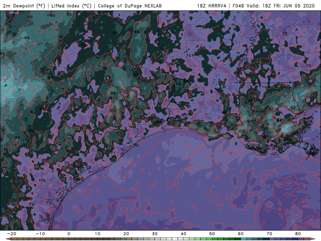Viewport: 321px width, 241px height.
Task: Click the "F048" forecast hour text
Action: tap(238, 6)
